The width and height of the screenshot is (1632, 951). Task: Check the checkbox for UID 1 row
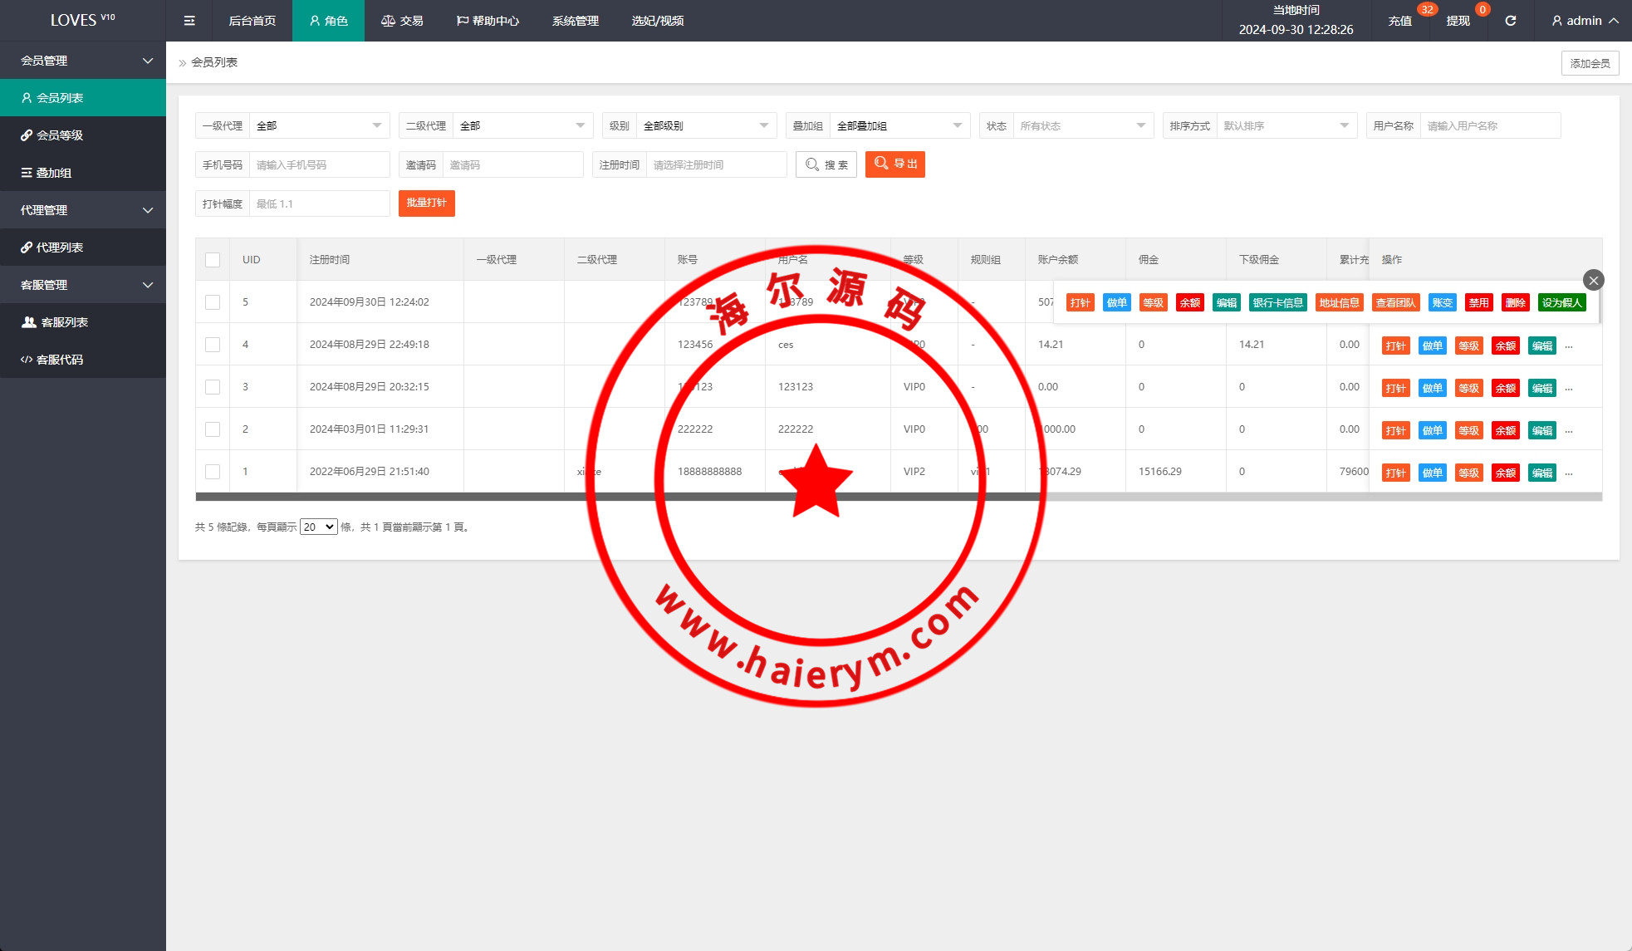[213, 472]
